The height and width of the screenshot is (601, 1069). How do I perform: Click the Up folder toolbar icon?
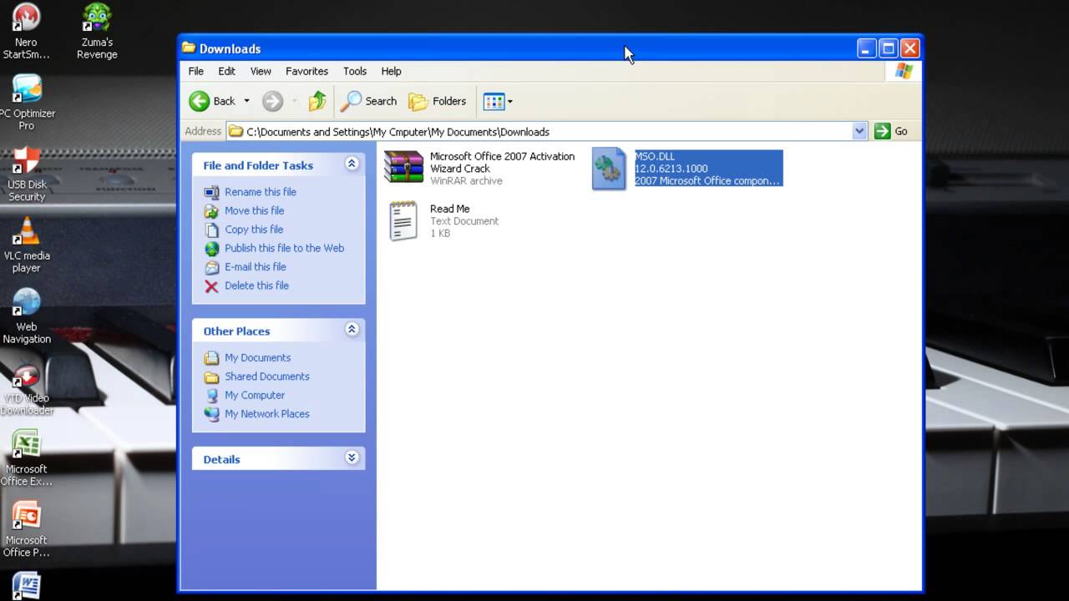(317, 101)
